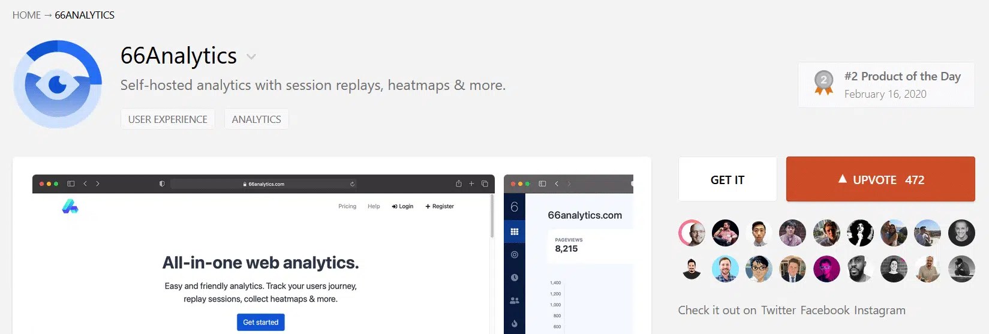Click the silver medal number 2 icon
The height and width of the screenshot is (334, 989).
[823, 82]
